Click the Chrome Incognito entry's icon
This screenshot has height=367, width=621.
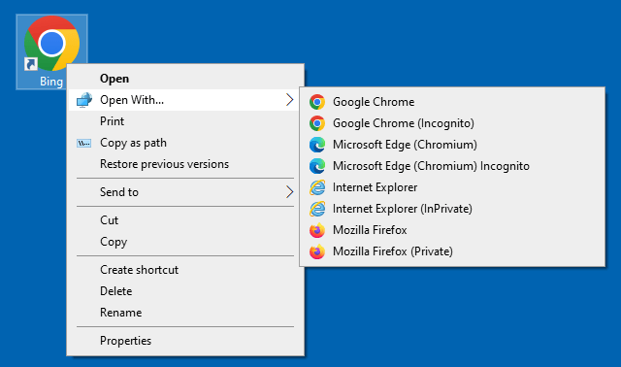317,123
